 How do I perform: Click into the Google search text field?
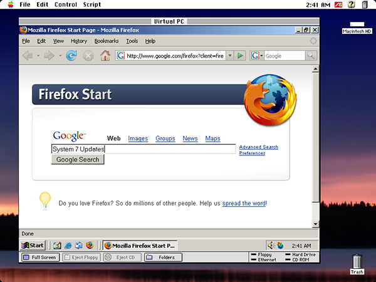[169, 149]
